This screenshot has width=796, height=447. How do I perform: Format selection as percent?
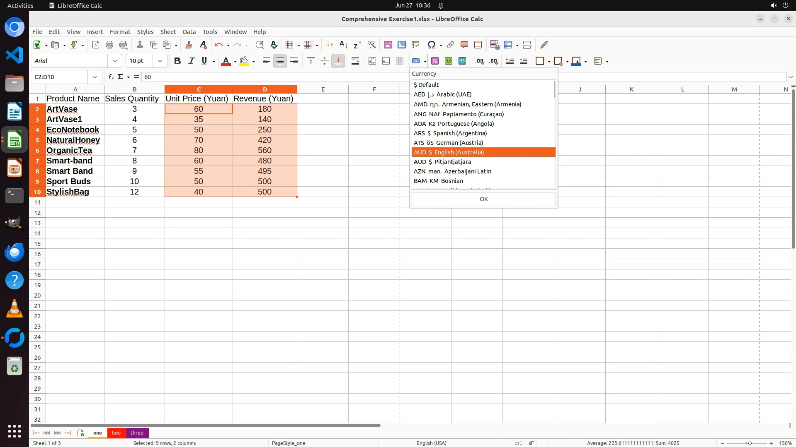pos(435,61)
